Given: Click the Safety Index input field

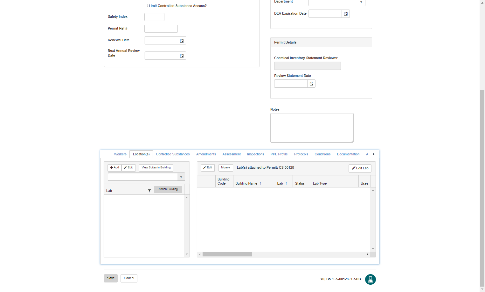Looking at the screenshot, I should pyautogui.click(x=154, y=17).
